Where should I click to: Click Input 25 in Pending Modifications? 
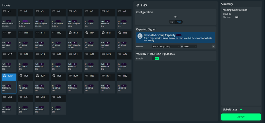coord(227,14)
